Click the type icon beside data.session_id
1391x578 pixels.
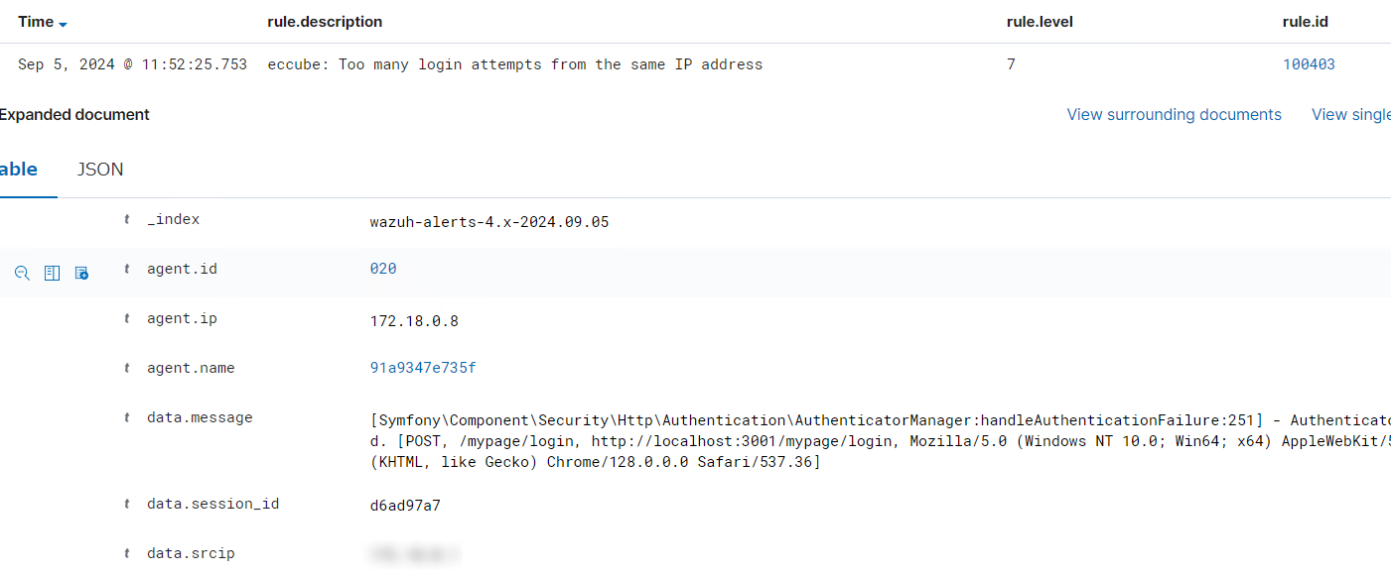click(127, 505)
